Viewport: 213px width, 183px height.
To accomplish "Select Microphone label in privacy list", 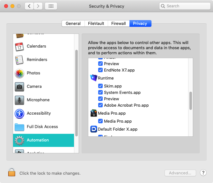I will [38, 100].
